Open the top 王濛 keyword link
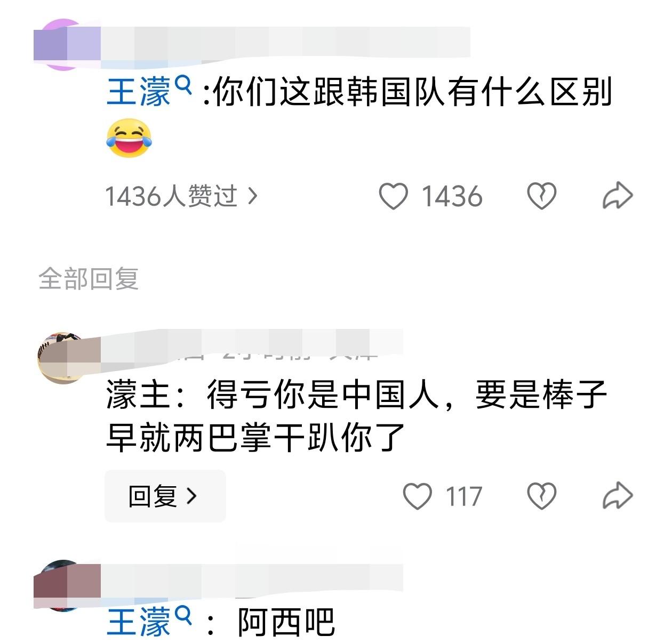This screenshot has height=644, width=672. 139,92
